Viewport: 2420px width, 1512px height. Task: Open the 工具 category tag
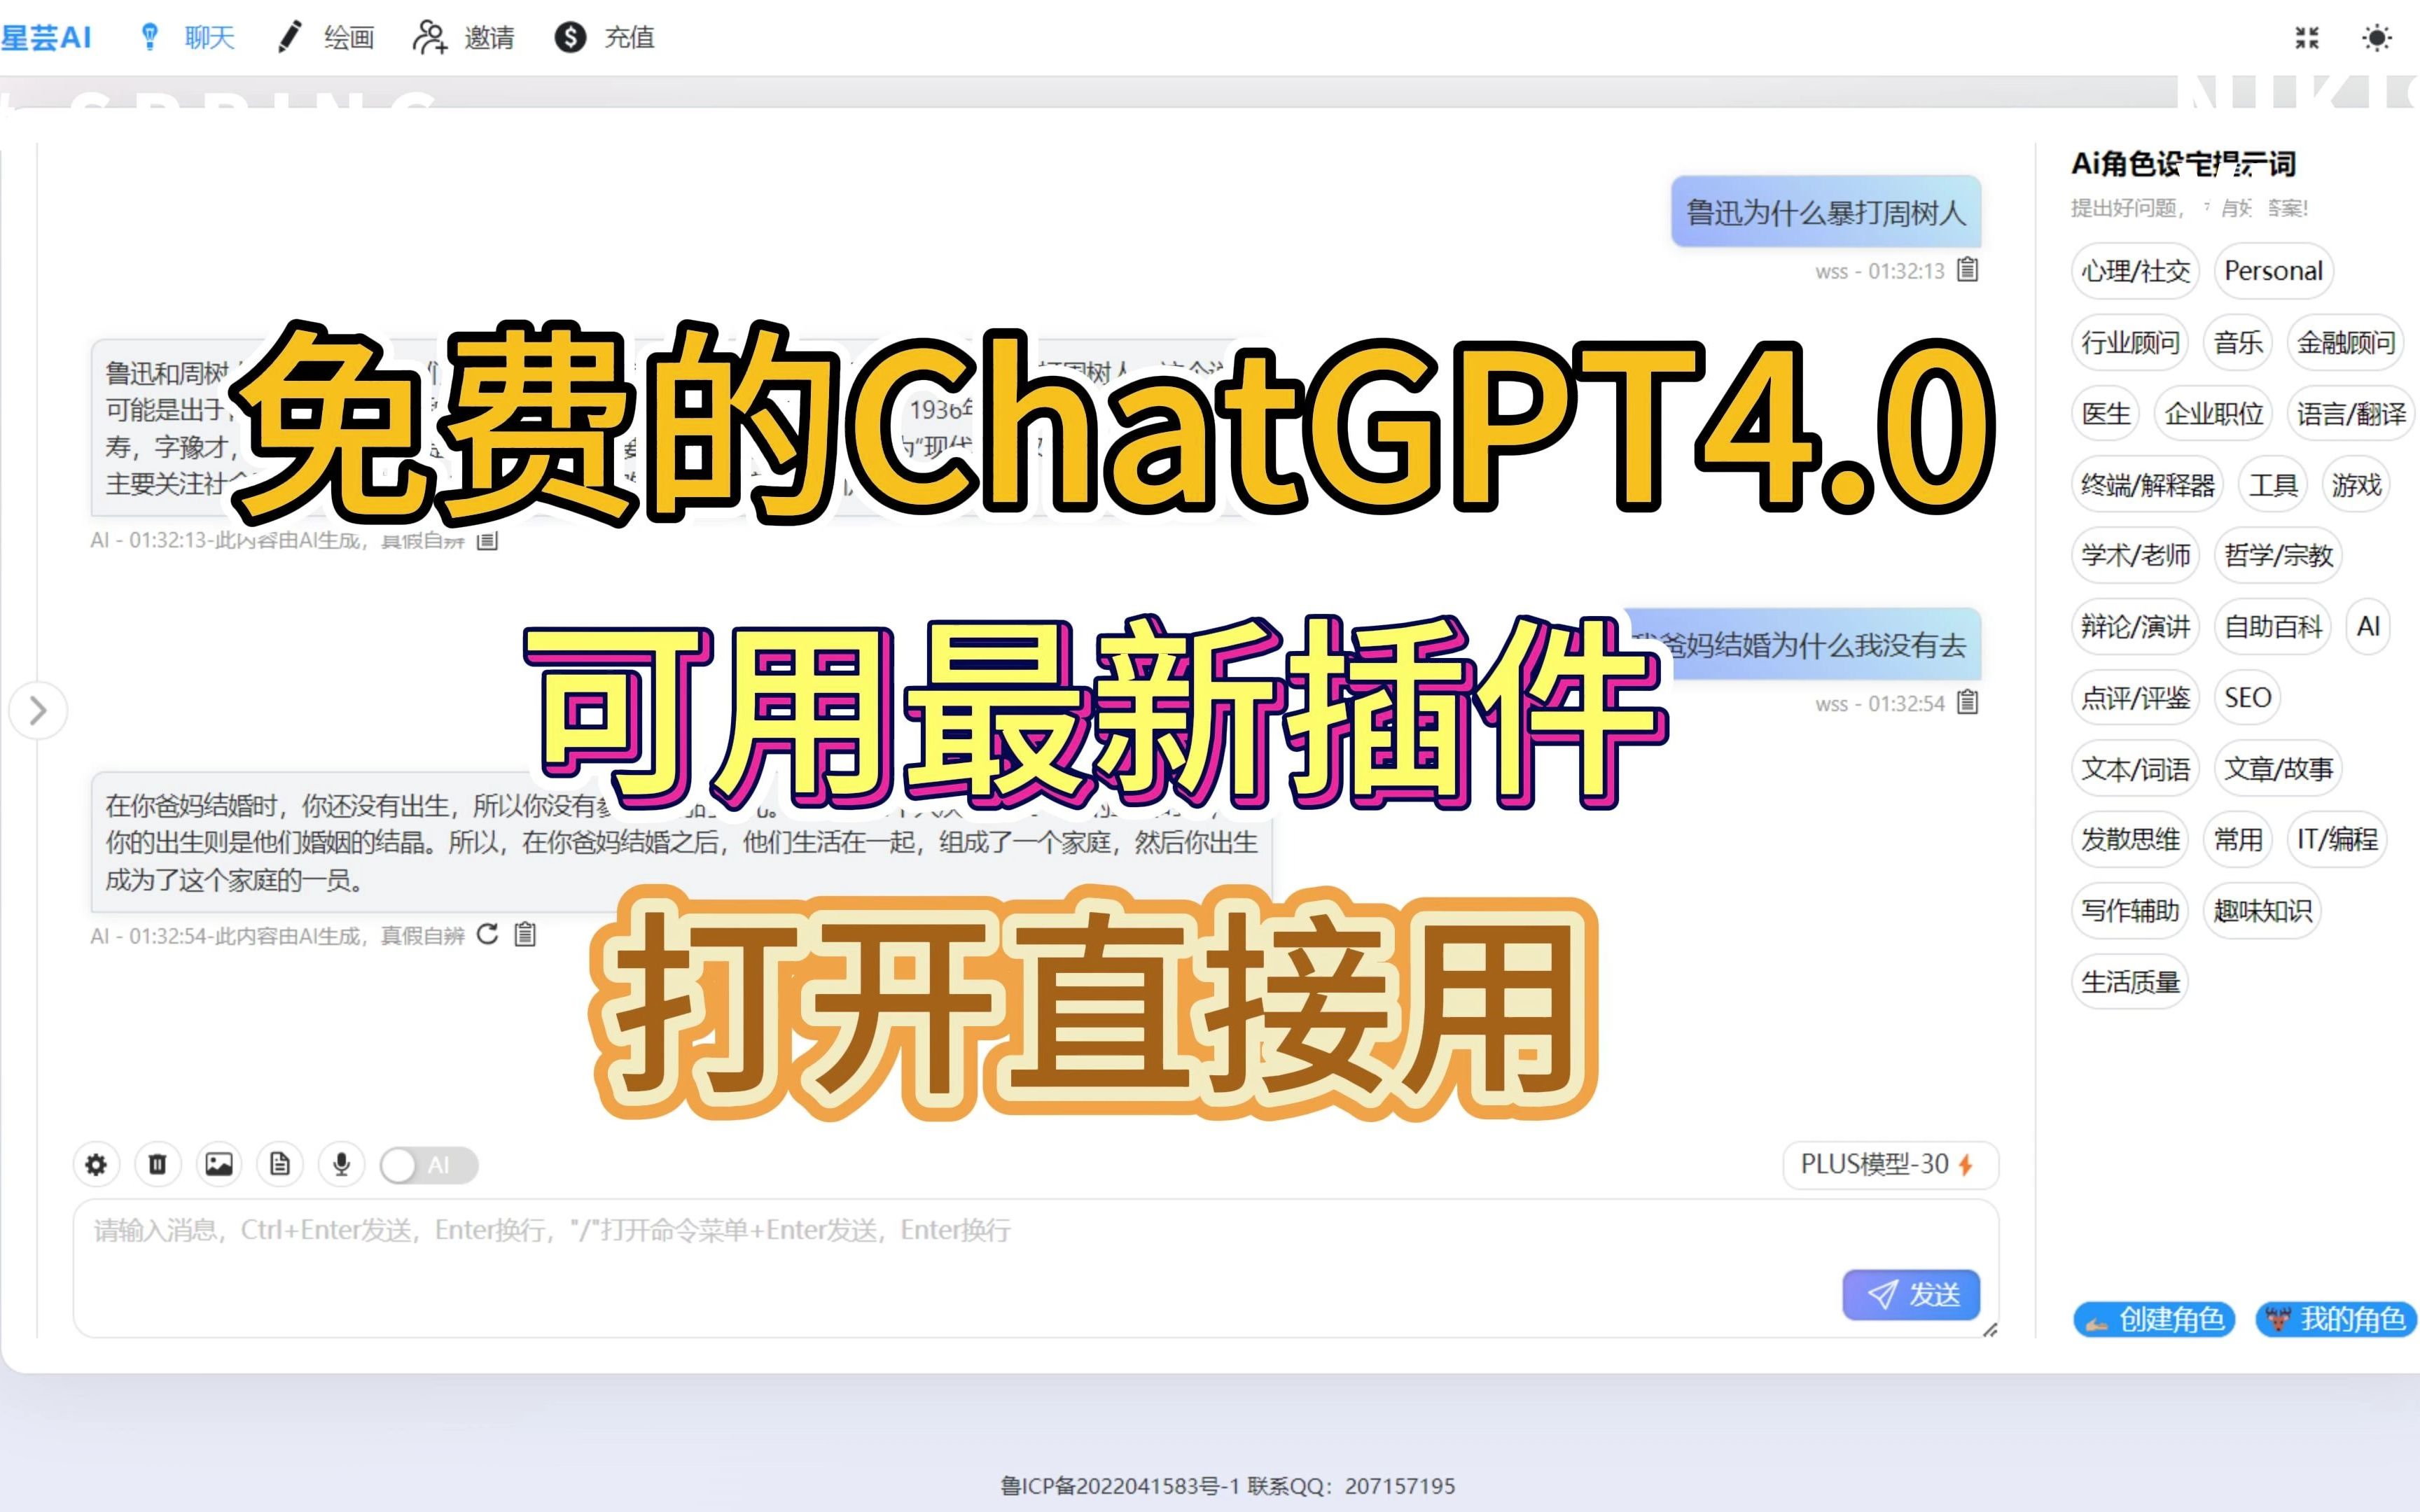2273,485
